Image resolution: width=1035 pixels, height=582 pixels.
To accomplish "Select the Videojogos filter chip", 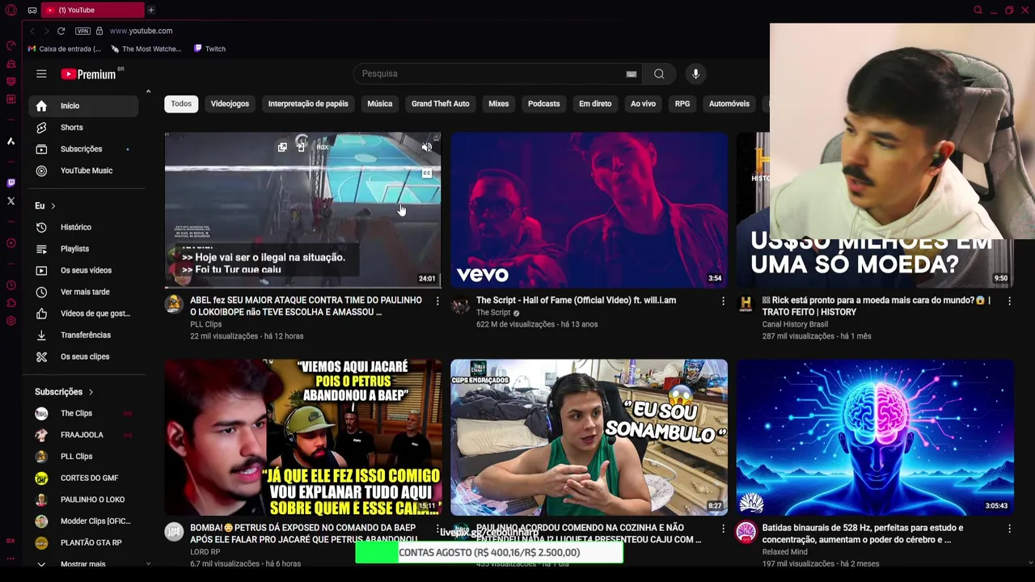I will [x=230, y=103].
